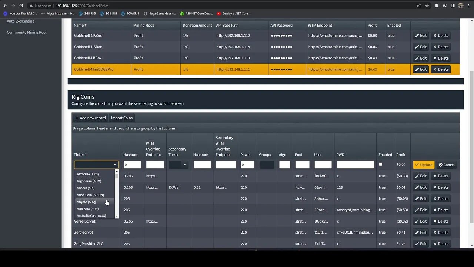The width and height of the screenshot is (474, 267).
Task: Click the Import Coins button
Action: [122, 118]
